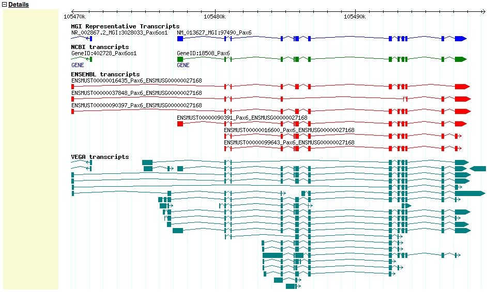This screenshot has height=292, width=487.
Task: Click the green first exon of GeneID:18508_Pax6
Action: [180, 59]
